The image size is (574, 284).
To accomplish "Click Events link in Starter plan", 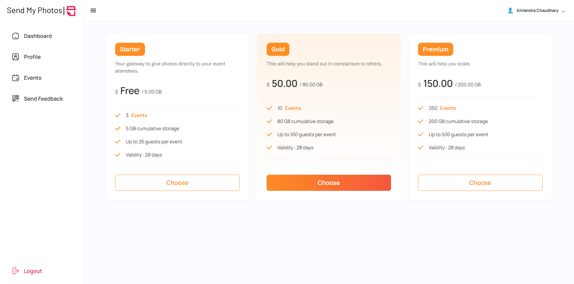I will point(139,115).
